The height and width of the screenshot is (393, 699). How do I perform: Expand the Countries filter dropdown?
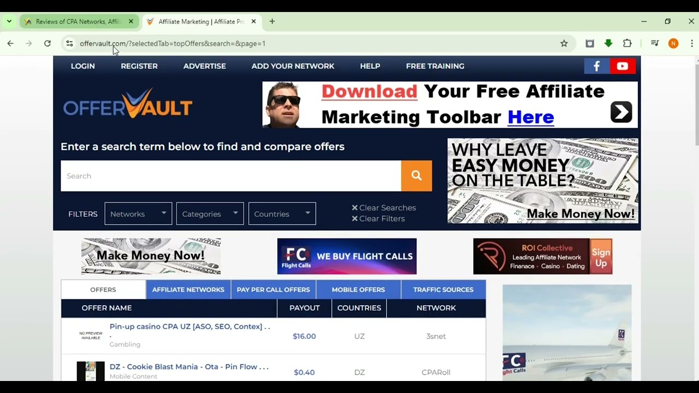tap(282, 213)
